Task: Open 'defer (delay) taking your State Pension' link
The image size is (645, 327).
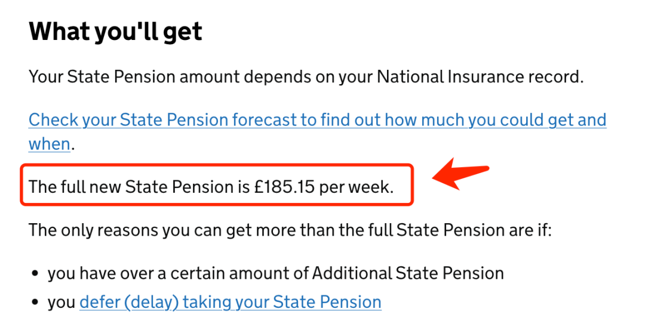Action: click(231, 303)
